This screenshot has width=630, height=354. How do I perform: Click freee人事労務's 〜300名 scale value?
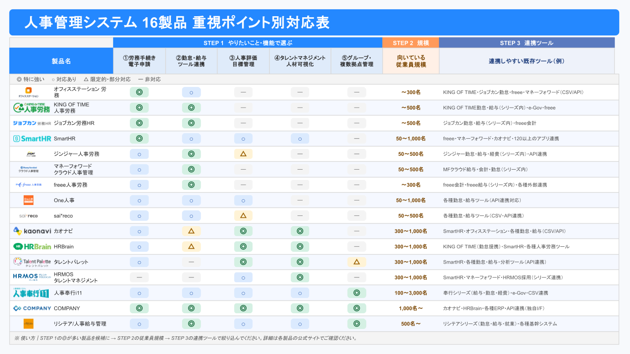(411, 185)
